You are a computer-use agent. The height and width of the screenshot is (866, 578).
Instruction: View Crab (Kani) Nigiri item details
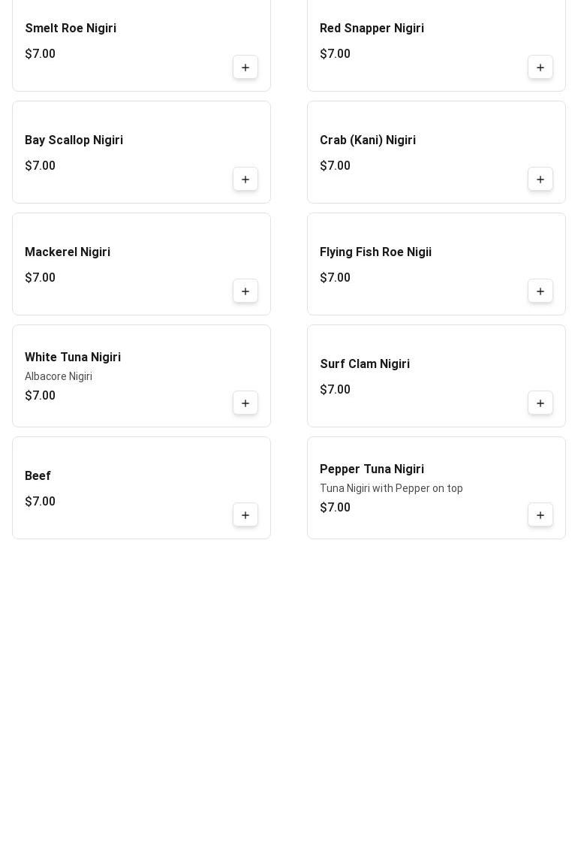pyautogui.click(x=368, y=140)
